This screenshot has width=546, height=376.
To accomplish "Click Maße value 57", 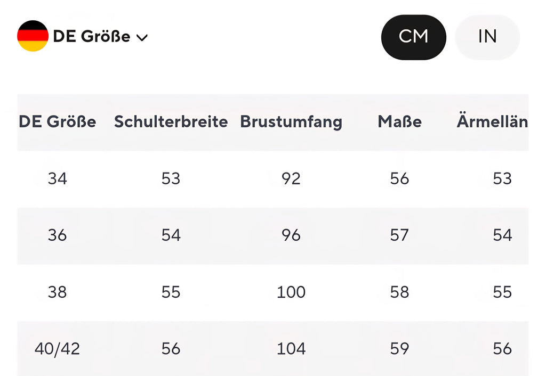I will (x=399, y=235).
